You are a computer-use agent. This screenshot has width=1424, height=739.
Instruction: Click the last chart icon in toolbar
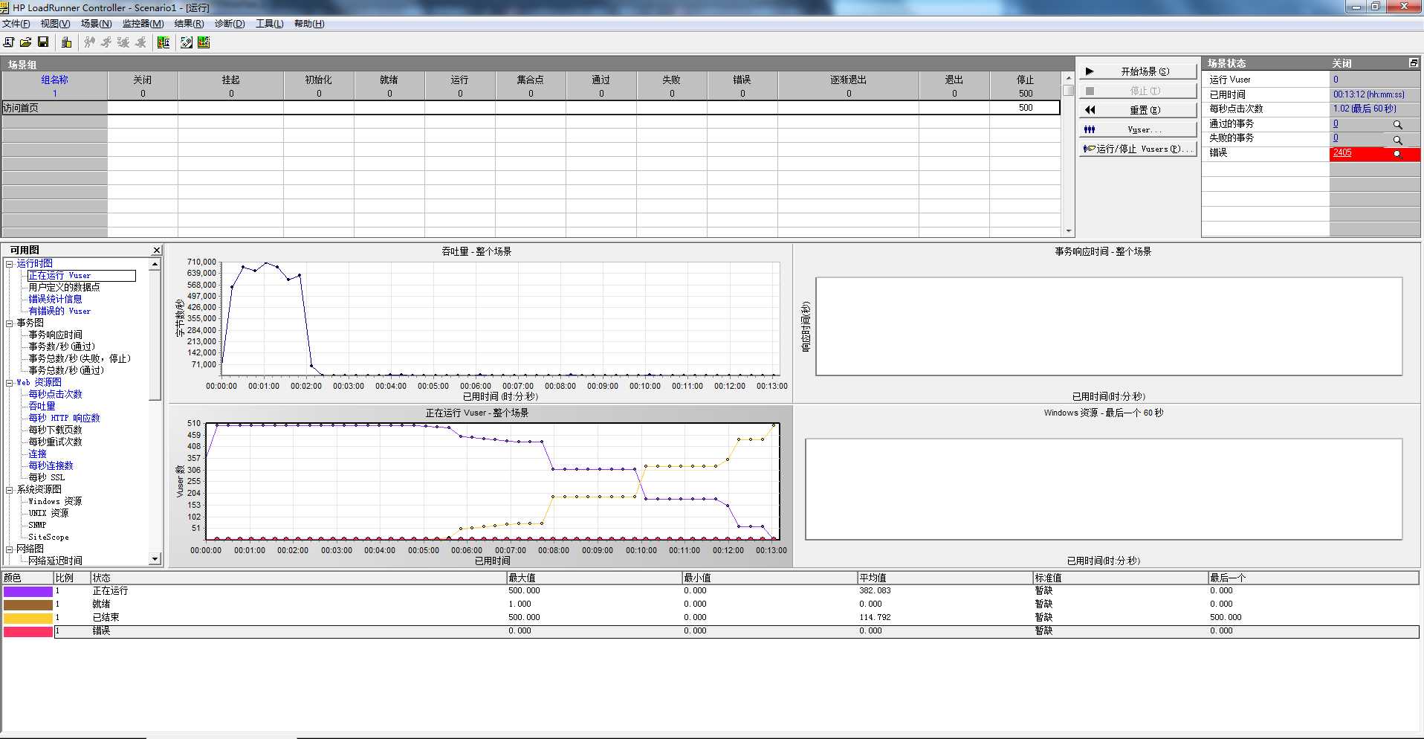[204, 42]
